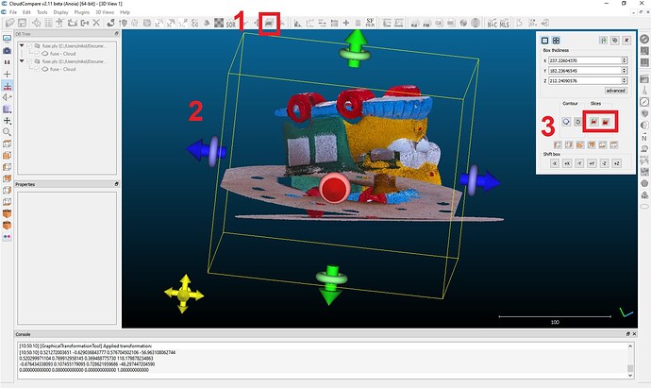
Task: Shift the box with the -Y button
Action: pos(579,163)
